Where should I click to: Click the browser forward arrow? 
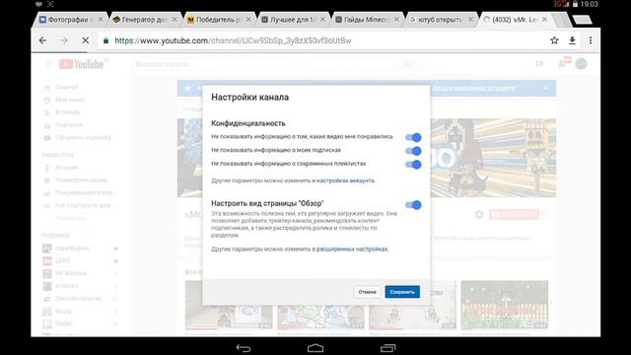point(64,40)
